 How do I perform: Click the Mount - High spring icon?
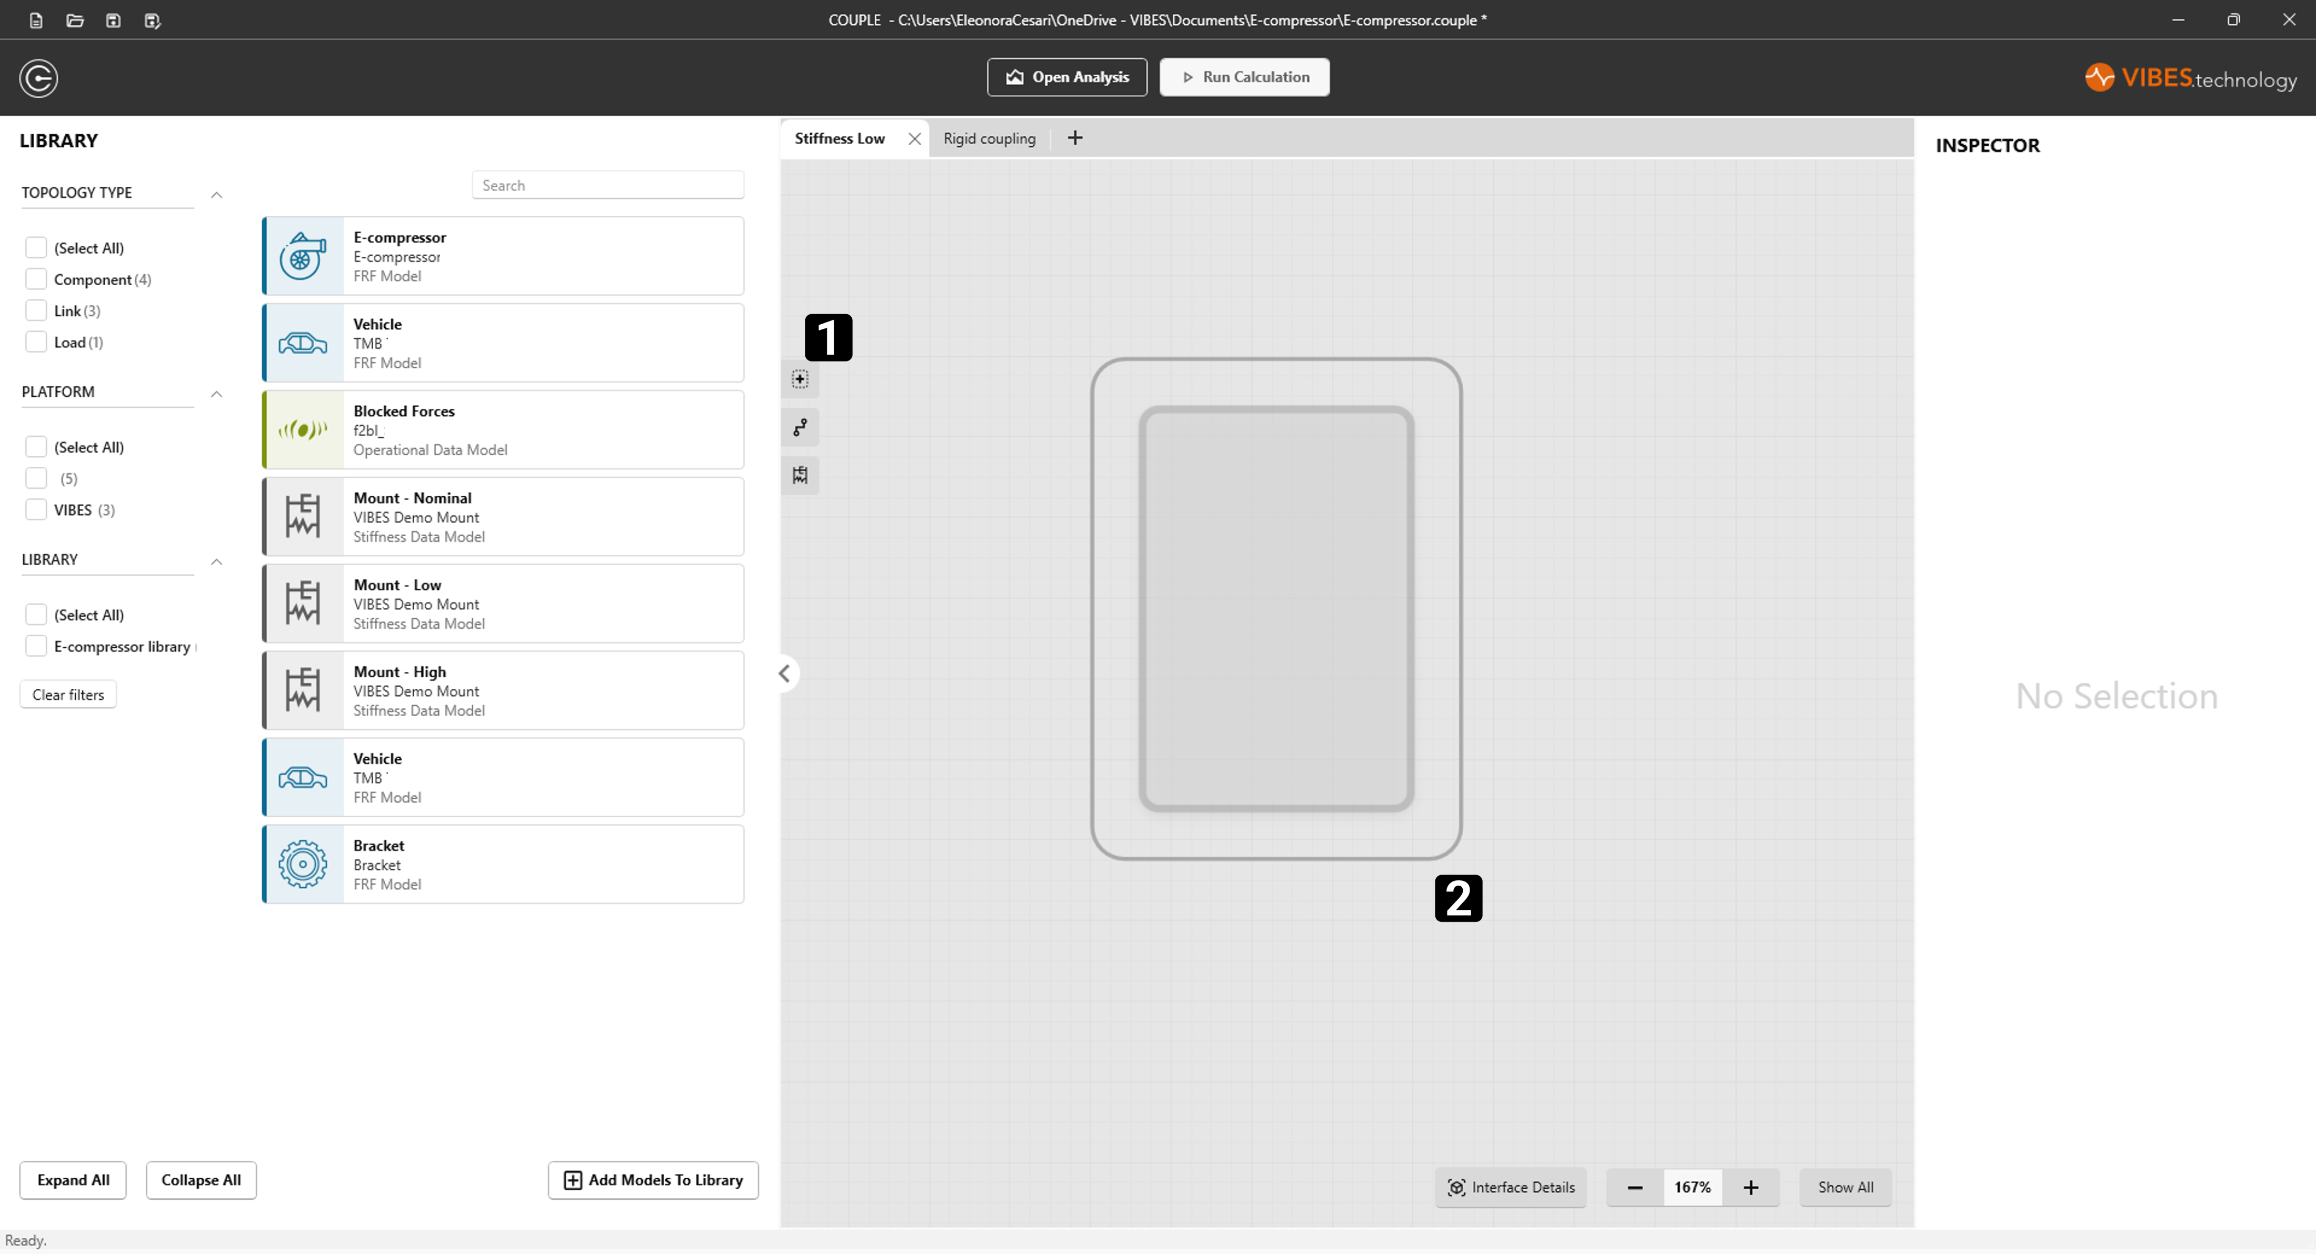[303, 690]
